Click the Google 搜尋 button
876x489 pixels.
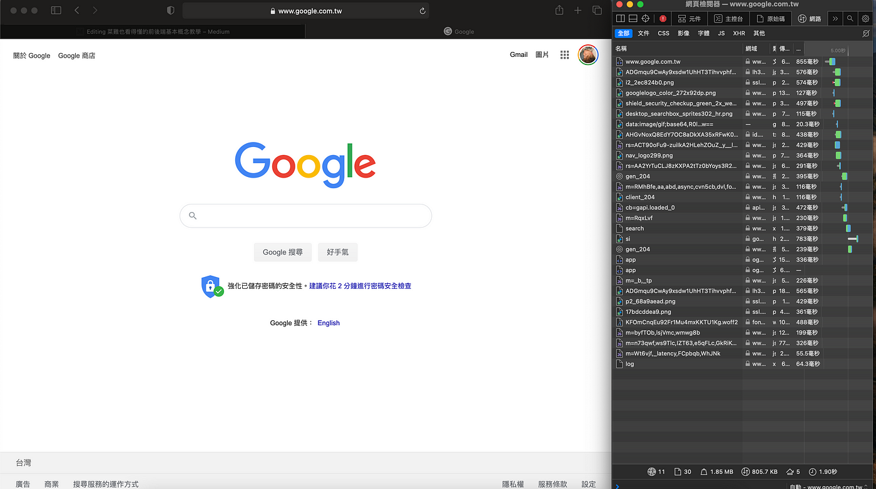283,252
